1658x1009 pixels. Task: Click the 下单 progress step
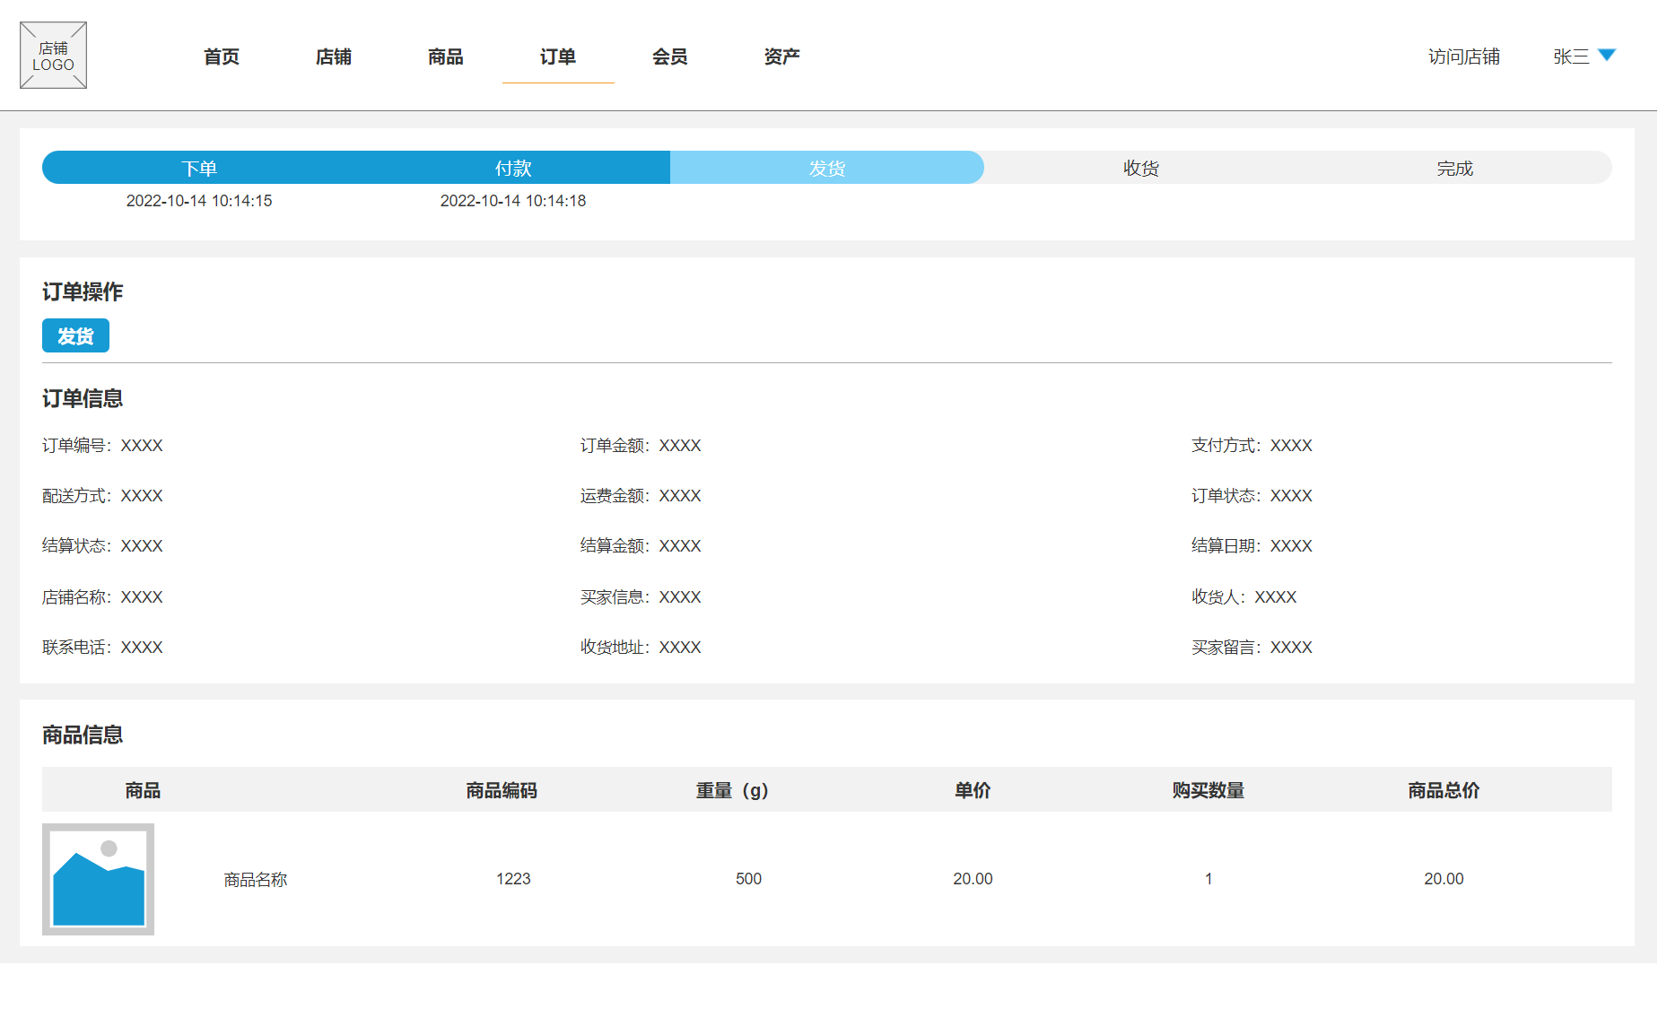point(199,168)
